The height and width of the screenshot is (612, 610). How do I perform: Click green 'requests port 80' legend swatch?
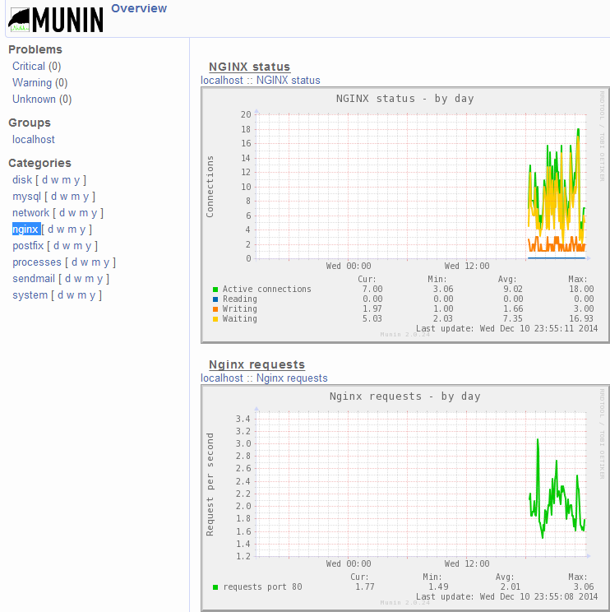pyautogui.click(x=215, y=587)
